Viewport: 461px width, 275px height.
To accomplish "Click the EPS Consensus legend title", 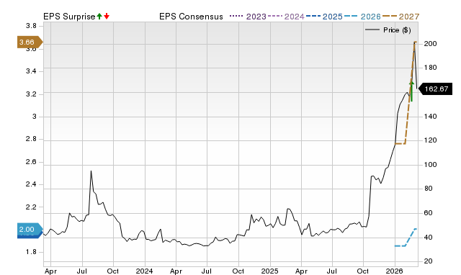I will pyautogui.click(x=191, y=17).
